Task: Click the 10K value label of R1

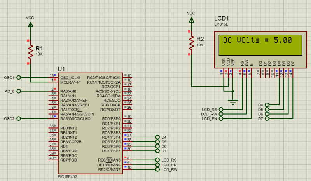Action: (39, 54)
